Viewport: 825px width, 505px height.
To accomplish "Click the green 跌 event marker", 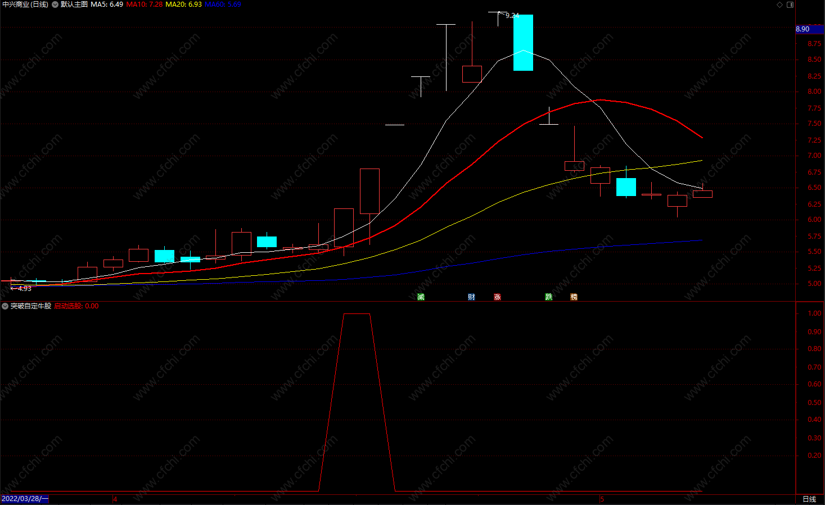I will [x=548, y=297].
